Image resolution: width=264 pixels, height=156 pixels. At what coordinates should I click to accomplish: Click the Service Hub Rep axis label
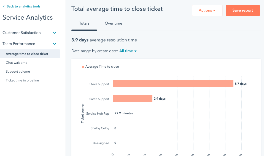(x=98, y=113)
